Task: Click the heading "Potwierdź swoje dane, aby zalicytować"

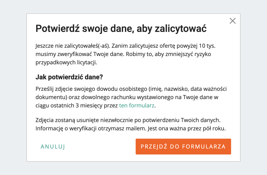Action: click(121, 29)
